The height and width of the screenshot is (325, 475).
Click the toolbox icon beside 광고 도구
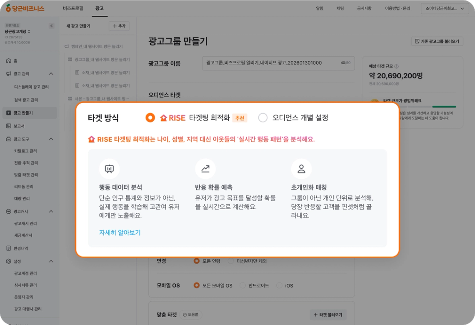coord(8,139)
